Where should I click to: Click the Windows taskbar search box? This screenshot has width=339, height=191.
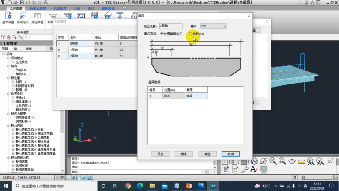click(54, 186)
